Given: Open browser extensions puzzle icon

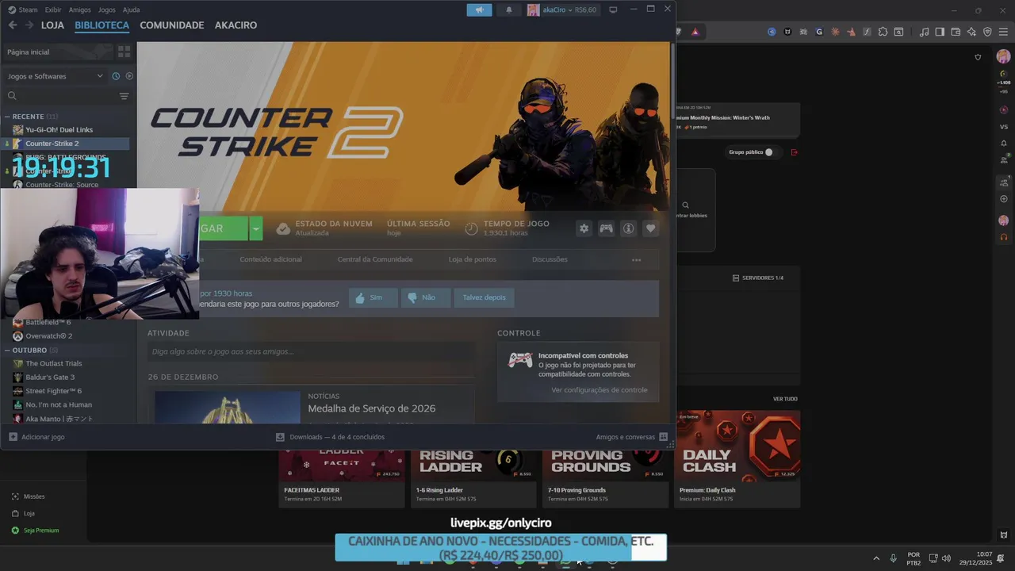Looking at the screenshot, I should 882,32.
